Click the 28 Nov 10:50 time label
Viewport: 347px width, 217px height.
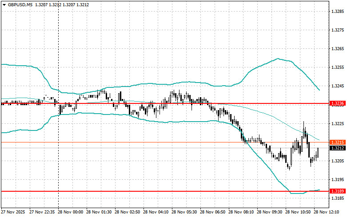298,212
